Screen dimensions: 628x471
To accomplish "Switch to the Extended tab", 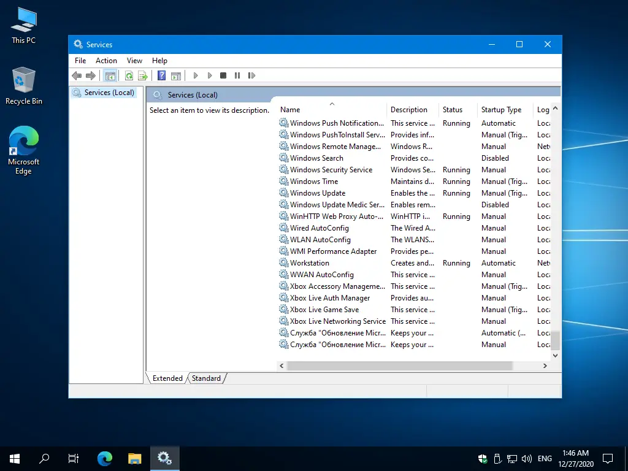I will pos(166,378).
